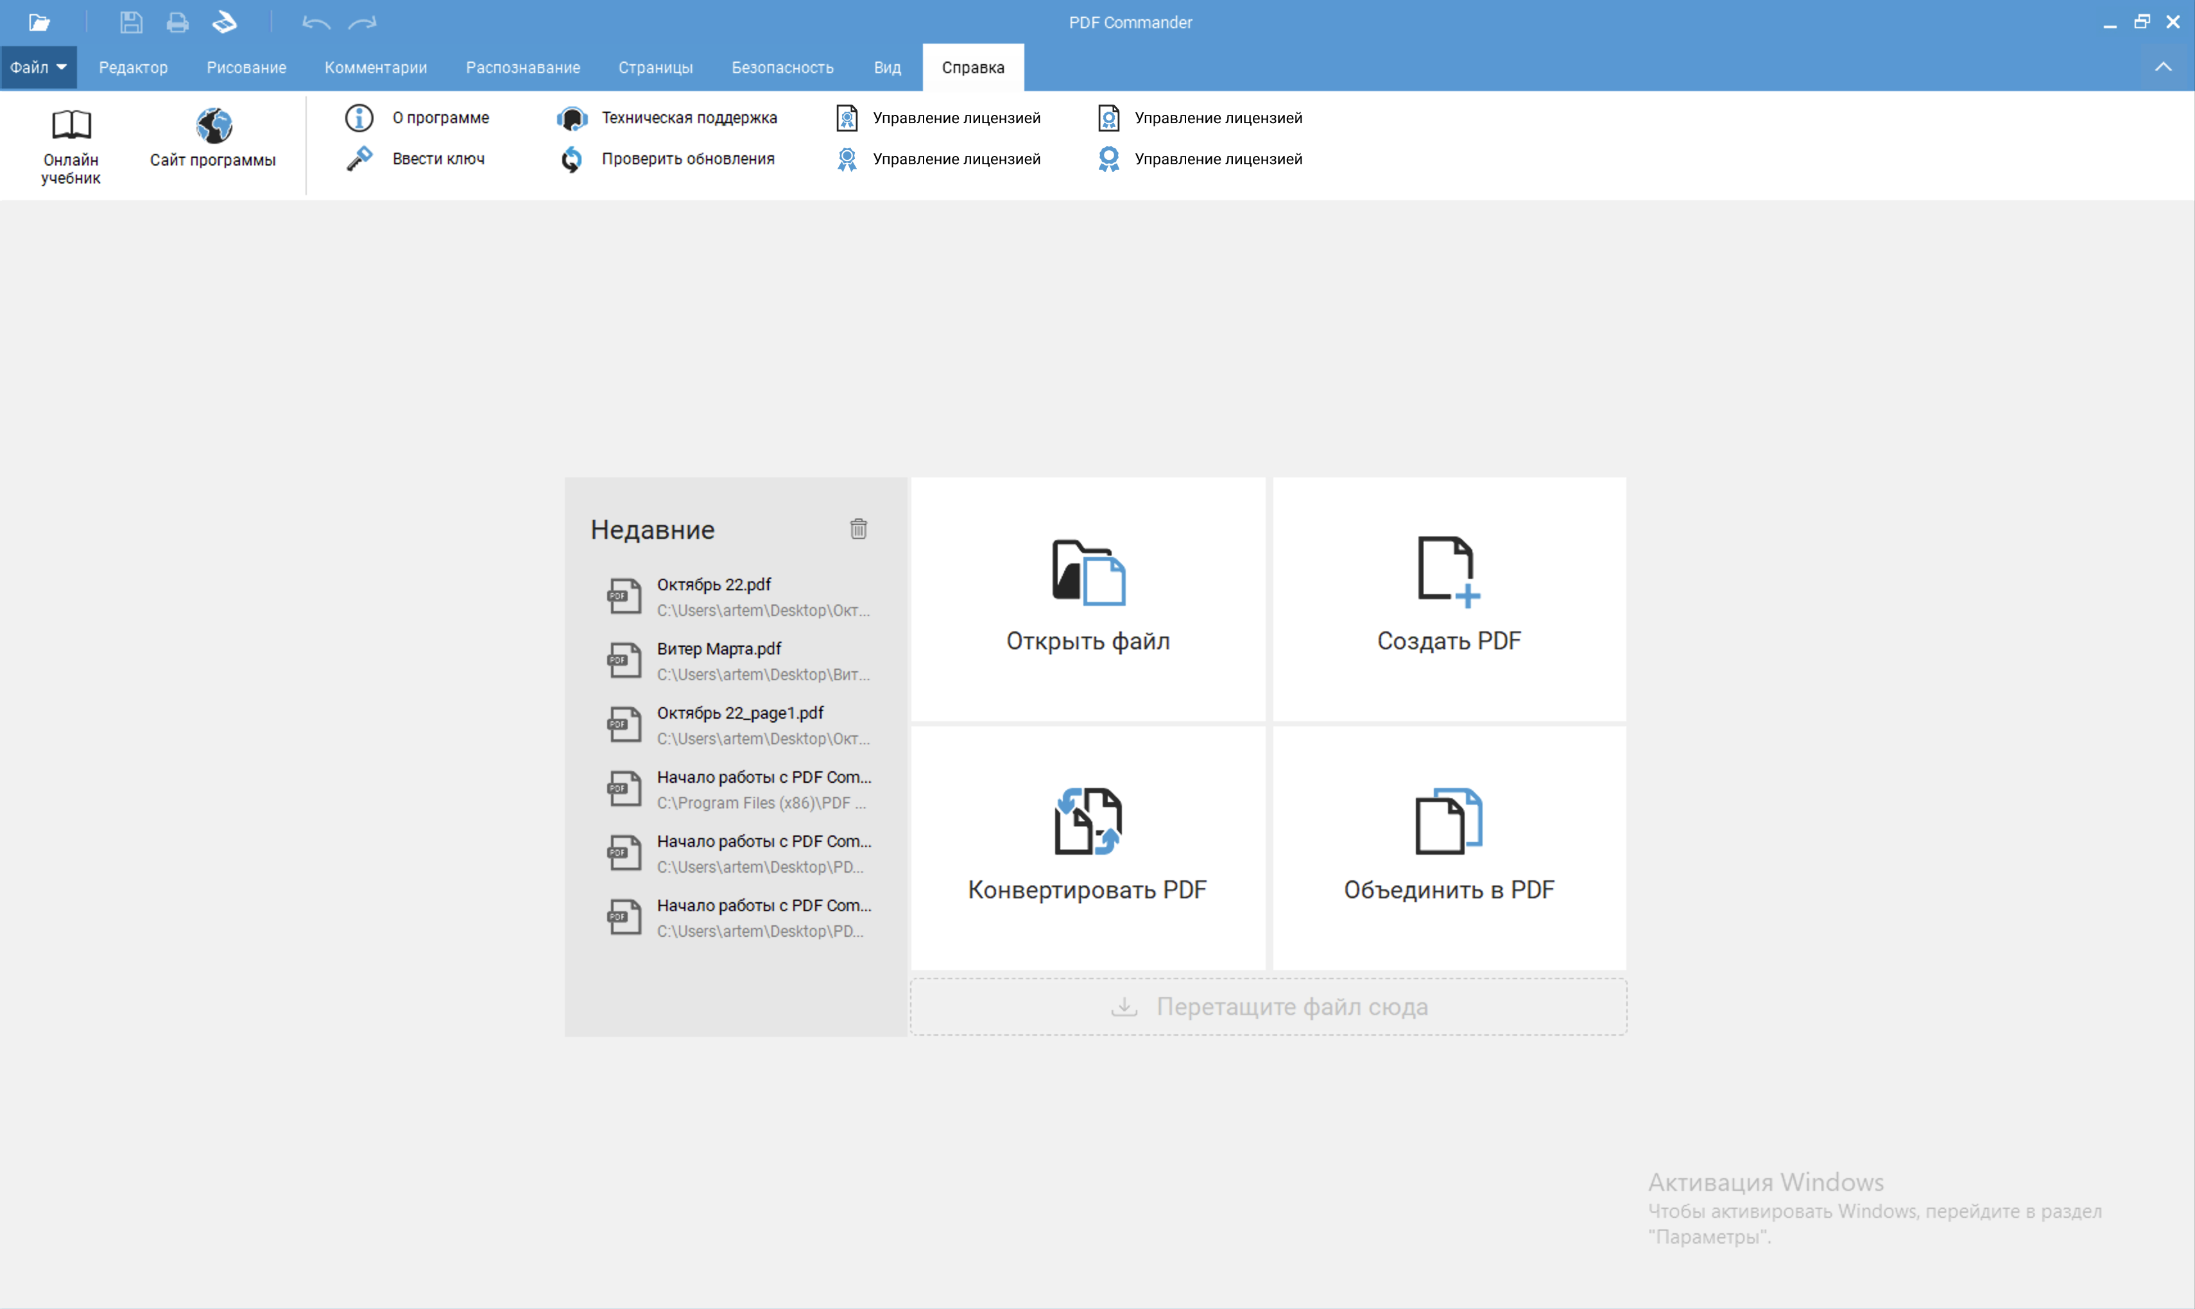Image resolution: width=2195 pixels, height=1309 pixels.
Task: Click the save diskette icon
Action: click(132, 22)
